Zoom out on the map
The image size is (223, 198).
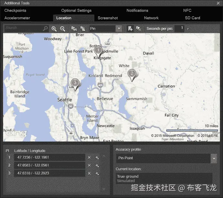(x=63, y=29)
